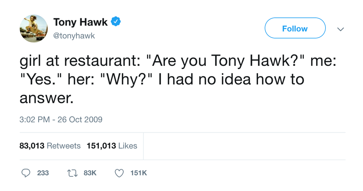Click the blue verified badge
The width and height of the screenshot is (363, 191).
(116, 22)
